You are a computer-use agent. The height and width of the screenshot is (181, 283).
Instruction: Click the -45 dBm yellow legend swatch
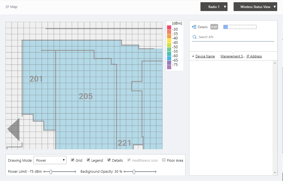click(x=169, y=41)
